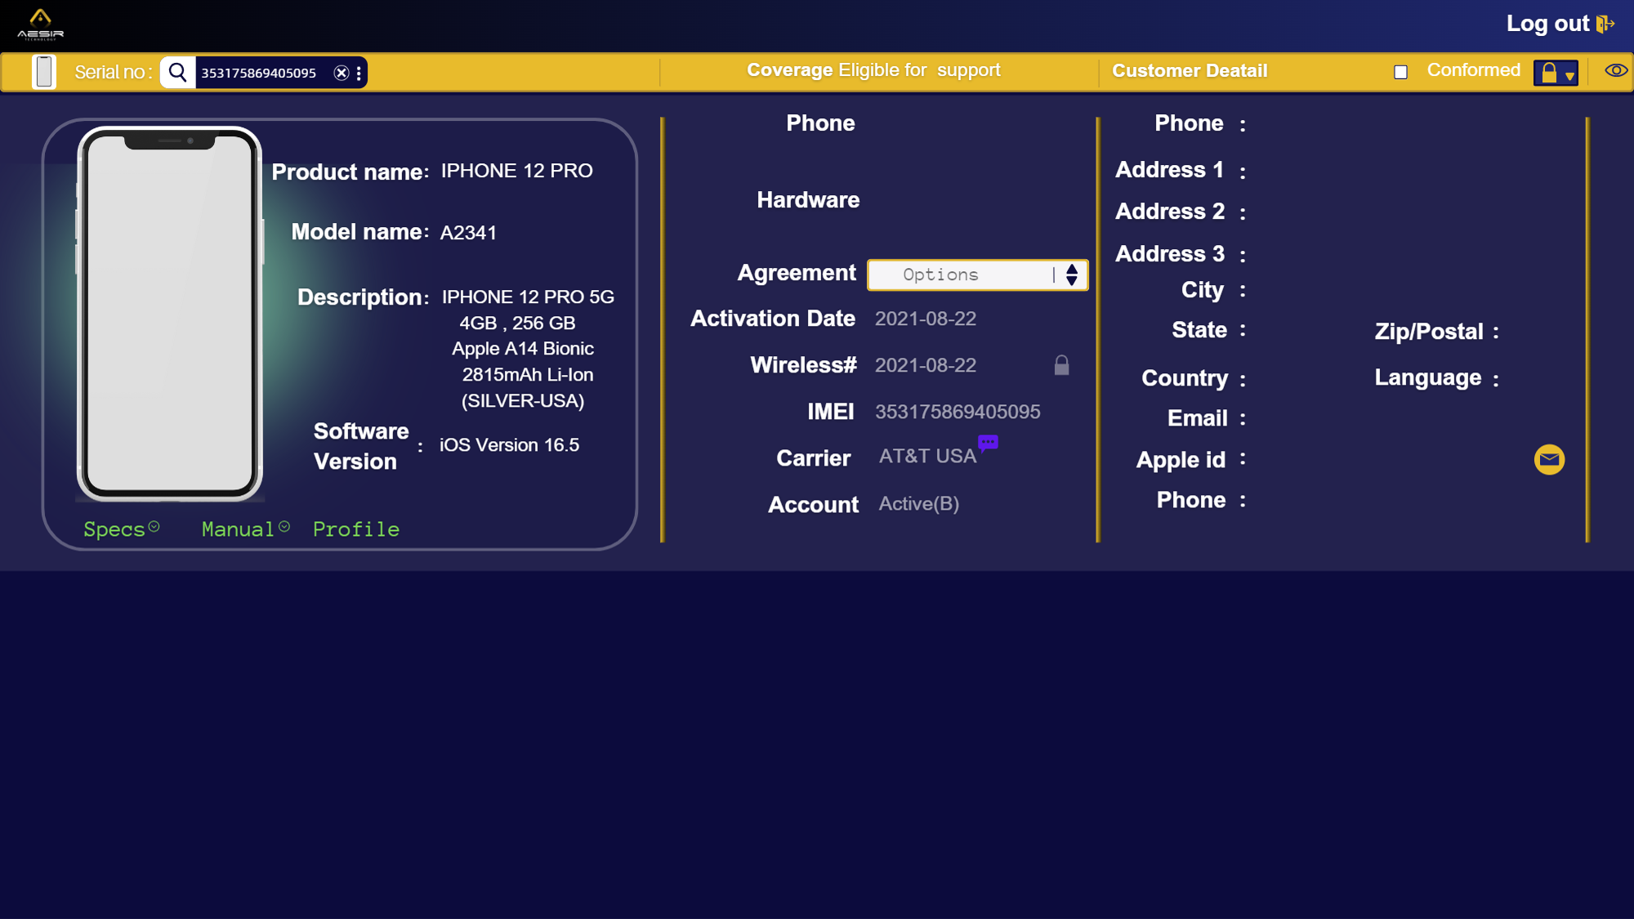This screenshot has width=1634, height=919.
Task: Click the phone device icon in toolbar
Action: point(44,72)
